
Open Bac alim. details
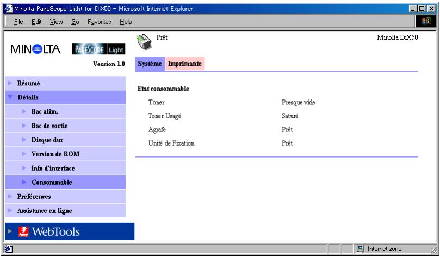(65, 111)
